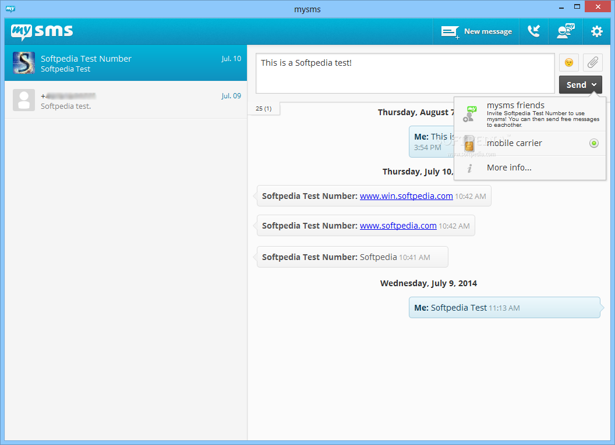Open More info... menu entry
Viewport: 615px width, 445px height.
[530, 168]
